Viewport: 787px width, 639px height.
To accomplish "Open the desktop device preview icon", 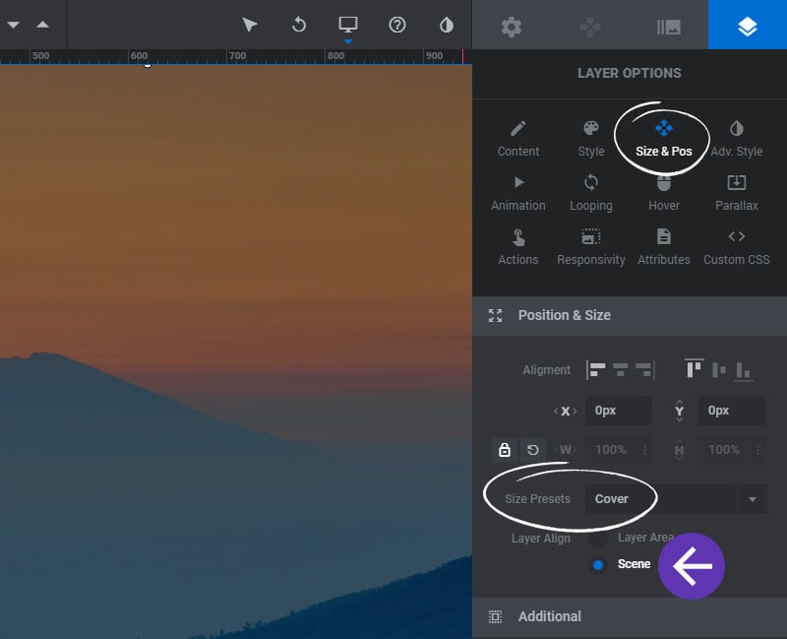I will [348, 25].
